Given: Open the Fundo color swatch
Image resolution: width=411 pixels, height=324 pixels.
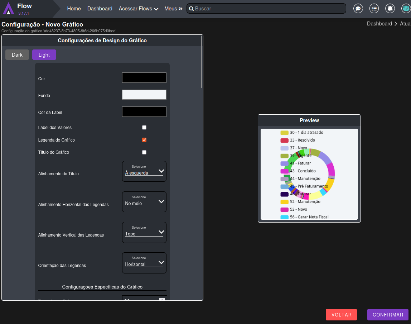Looking at the screenshot, I should (x=144, y=95).
